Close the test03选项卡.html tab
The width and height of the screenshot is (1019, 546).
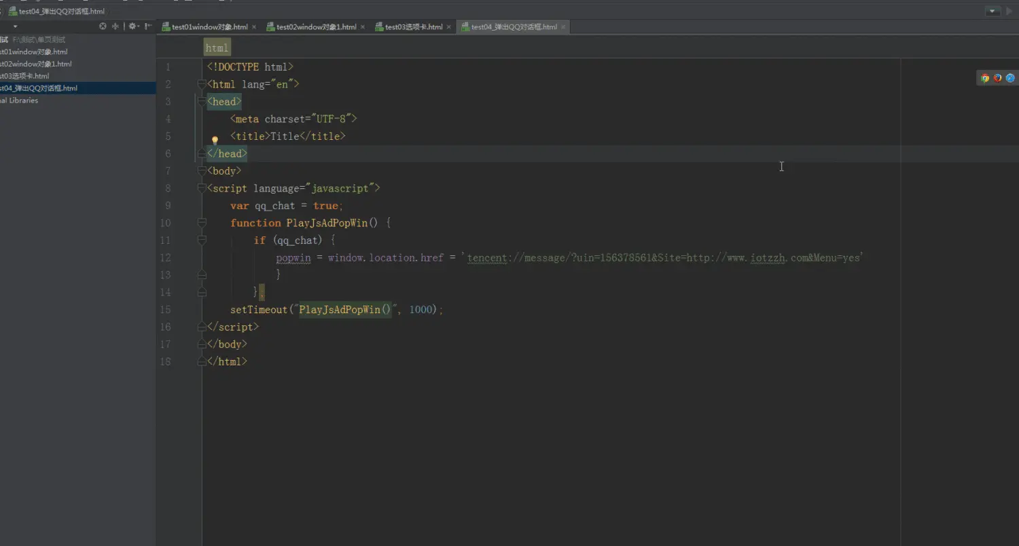coord(448,27)
